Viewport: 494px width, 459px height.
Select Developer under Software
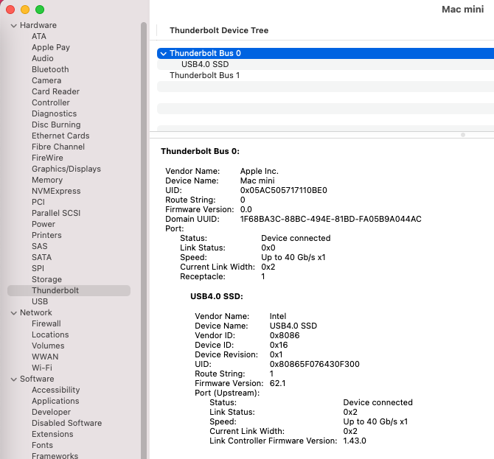click(x=51, y=412)
